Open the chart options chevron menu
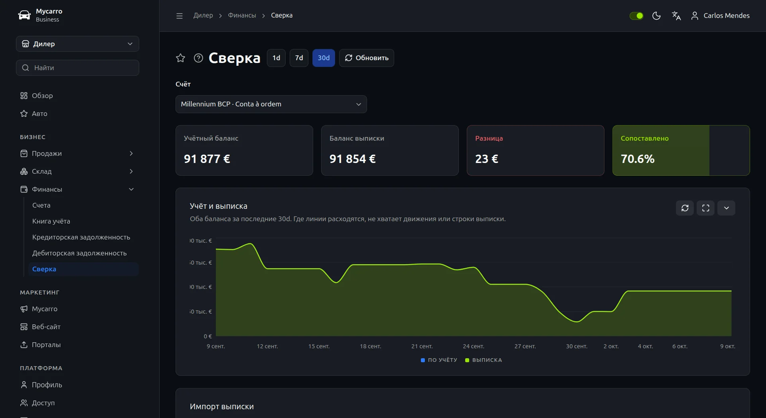 [x=727, y=208]
